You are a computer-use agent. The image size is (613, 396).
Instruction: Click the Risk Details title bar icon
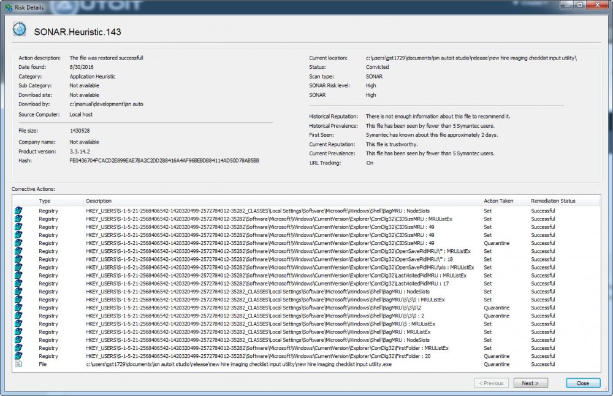click(9, 7)
